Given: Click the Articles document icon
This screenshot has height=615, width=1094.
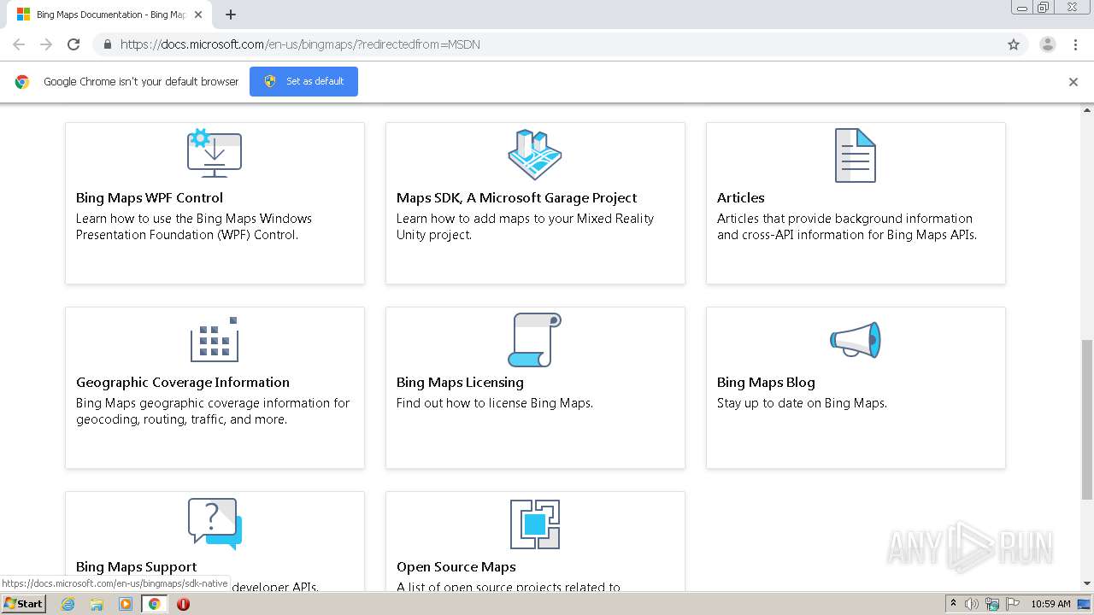Looking at the screenshot, I should click(856, 155).
